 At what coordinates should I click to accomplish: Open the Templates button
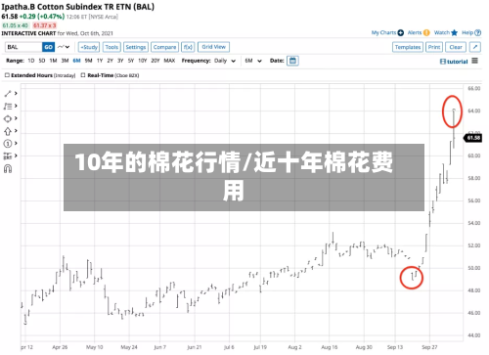pos(408,47)
